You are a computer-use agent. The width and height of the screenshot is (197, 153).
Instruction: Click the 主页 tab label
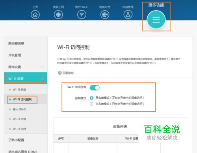35,7
